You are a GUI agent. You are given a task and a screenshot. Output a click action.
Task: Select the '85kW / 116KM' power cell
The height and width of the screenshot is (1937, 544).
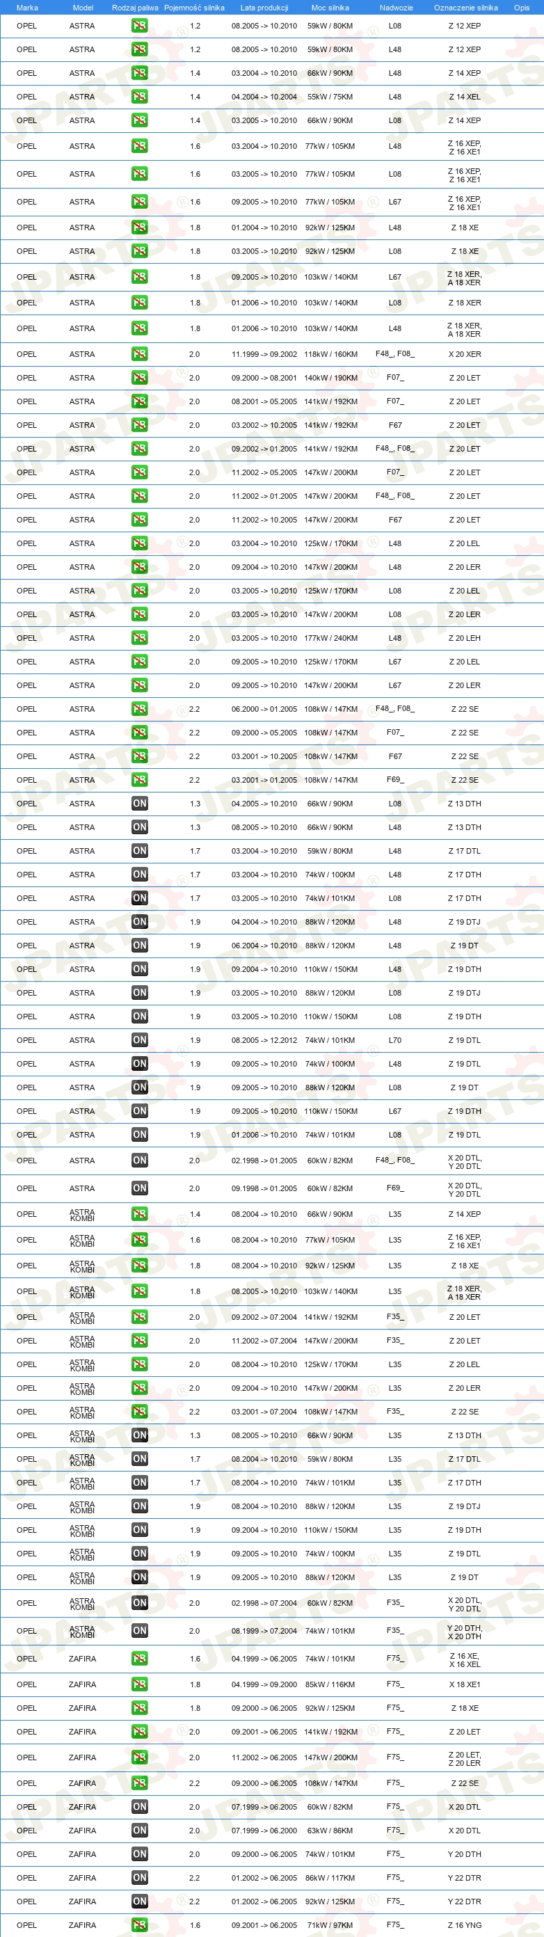pyautogui.click(x=330, y=1684)
